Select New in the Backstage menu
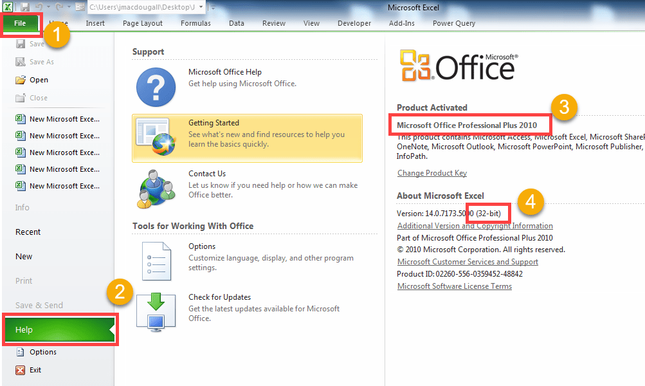645x386 pixels. [24, 257]
